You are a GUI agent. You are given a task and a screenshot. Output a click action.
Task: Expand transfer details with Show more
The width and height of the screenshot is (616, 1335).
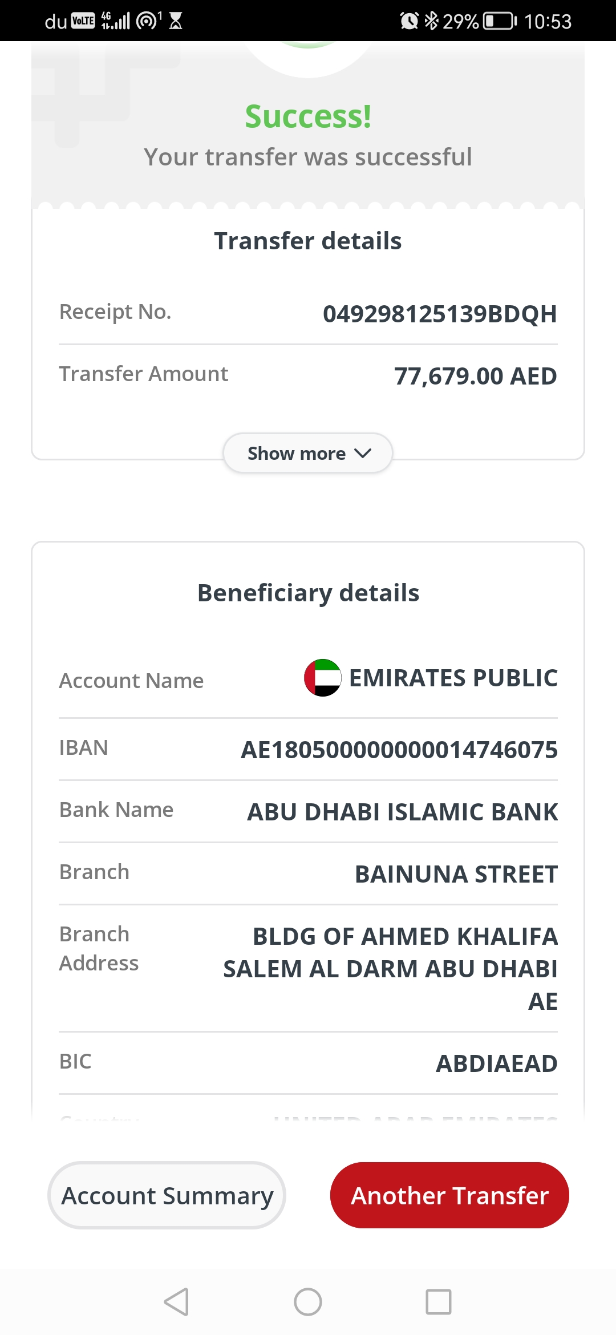click(x=307, y=453)
